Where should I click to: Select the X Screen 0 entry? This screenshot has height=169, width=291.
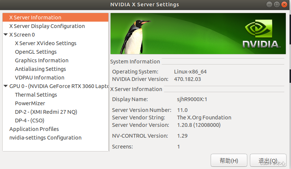[x=22, y=35]
